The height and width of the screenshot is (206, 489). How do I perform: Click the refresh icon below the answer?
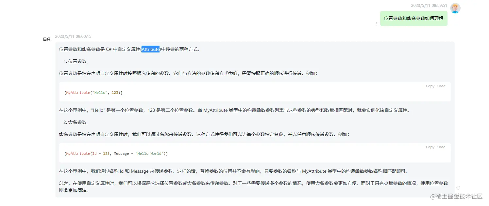pyautogui.click(x=458, y=188)
